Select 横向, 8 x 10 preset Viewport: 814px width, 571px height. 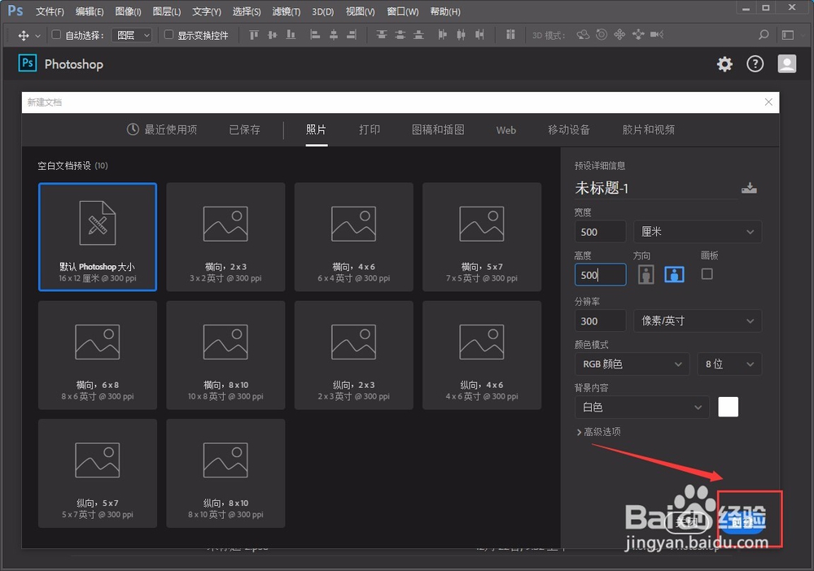coord(225,355)
